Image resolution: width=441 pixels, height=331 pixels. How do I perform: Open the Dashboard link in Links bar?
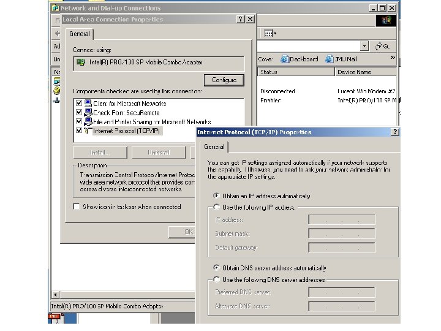coord(300,59)
